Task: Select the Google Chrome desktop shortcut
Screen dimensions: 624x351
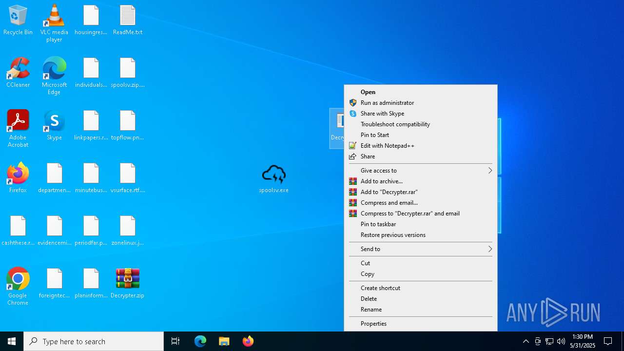Action: click(x=18, y=287)
